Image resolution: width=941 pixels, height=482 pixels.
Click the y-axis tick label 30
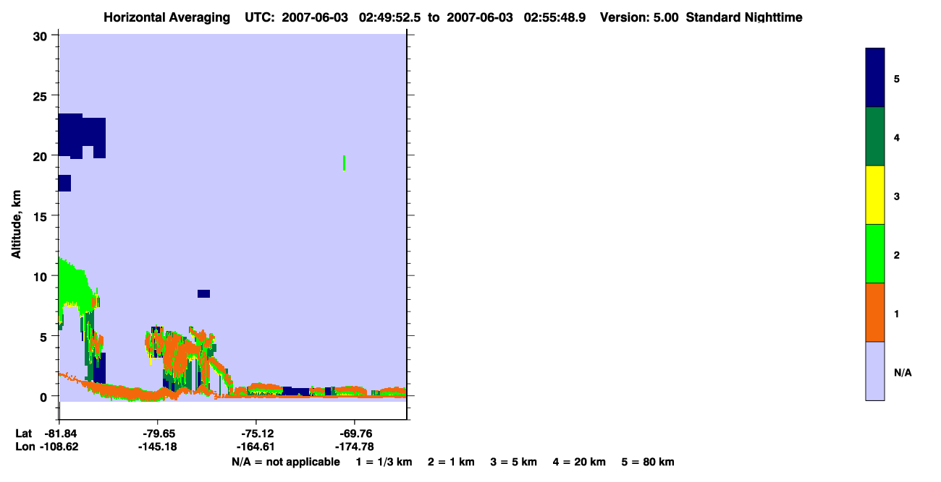42,35
